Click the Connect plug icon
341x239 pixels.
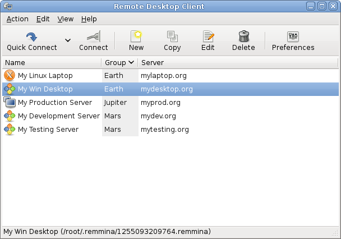click(x=93, y=37)
